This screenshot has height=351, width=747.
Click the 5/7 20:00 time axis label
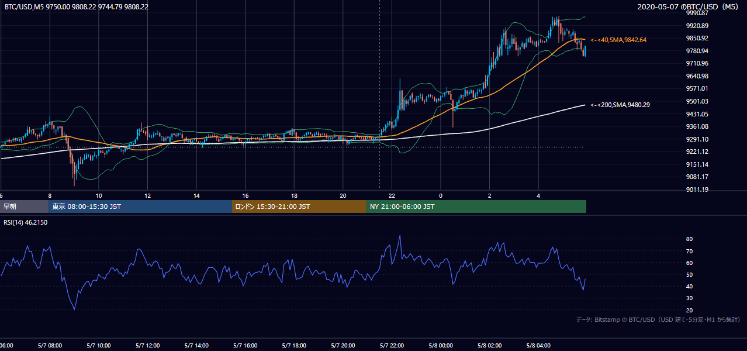[343, 346]
